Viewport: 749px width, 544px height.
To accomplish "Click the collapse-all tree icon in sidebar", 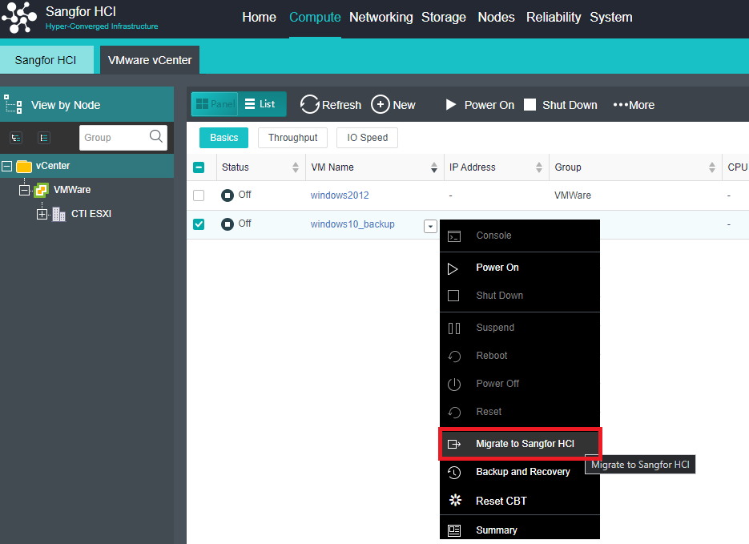I will point(44,138).
